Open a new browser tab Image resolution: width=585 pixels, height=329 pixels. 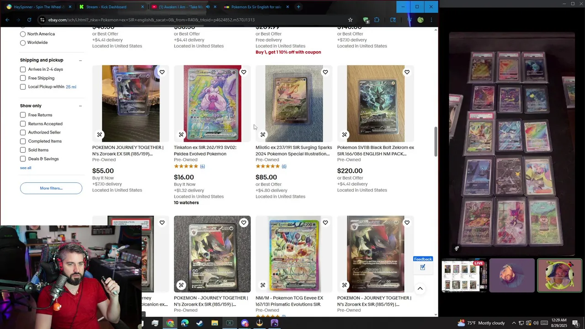pyautogui.click(x=298, y=7)
